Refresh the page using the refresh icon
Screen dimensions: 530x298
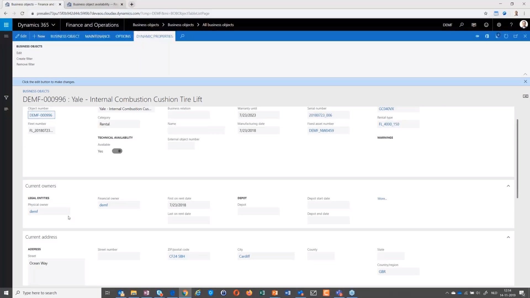click(x=506, y=36)
